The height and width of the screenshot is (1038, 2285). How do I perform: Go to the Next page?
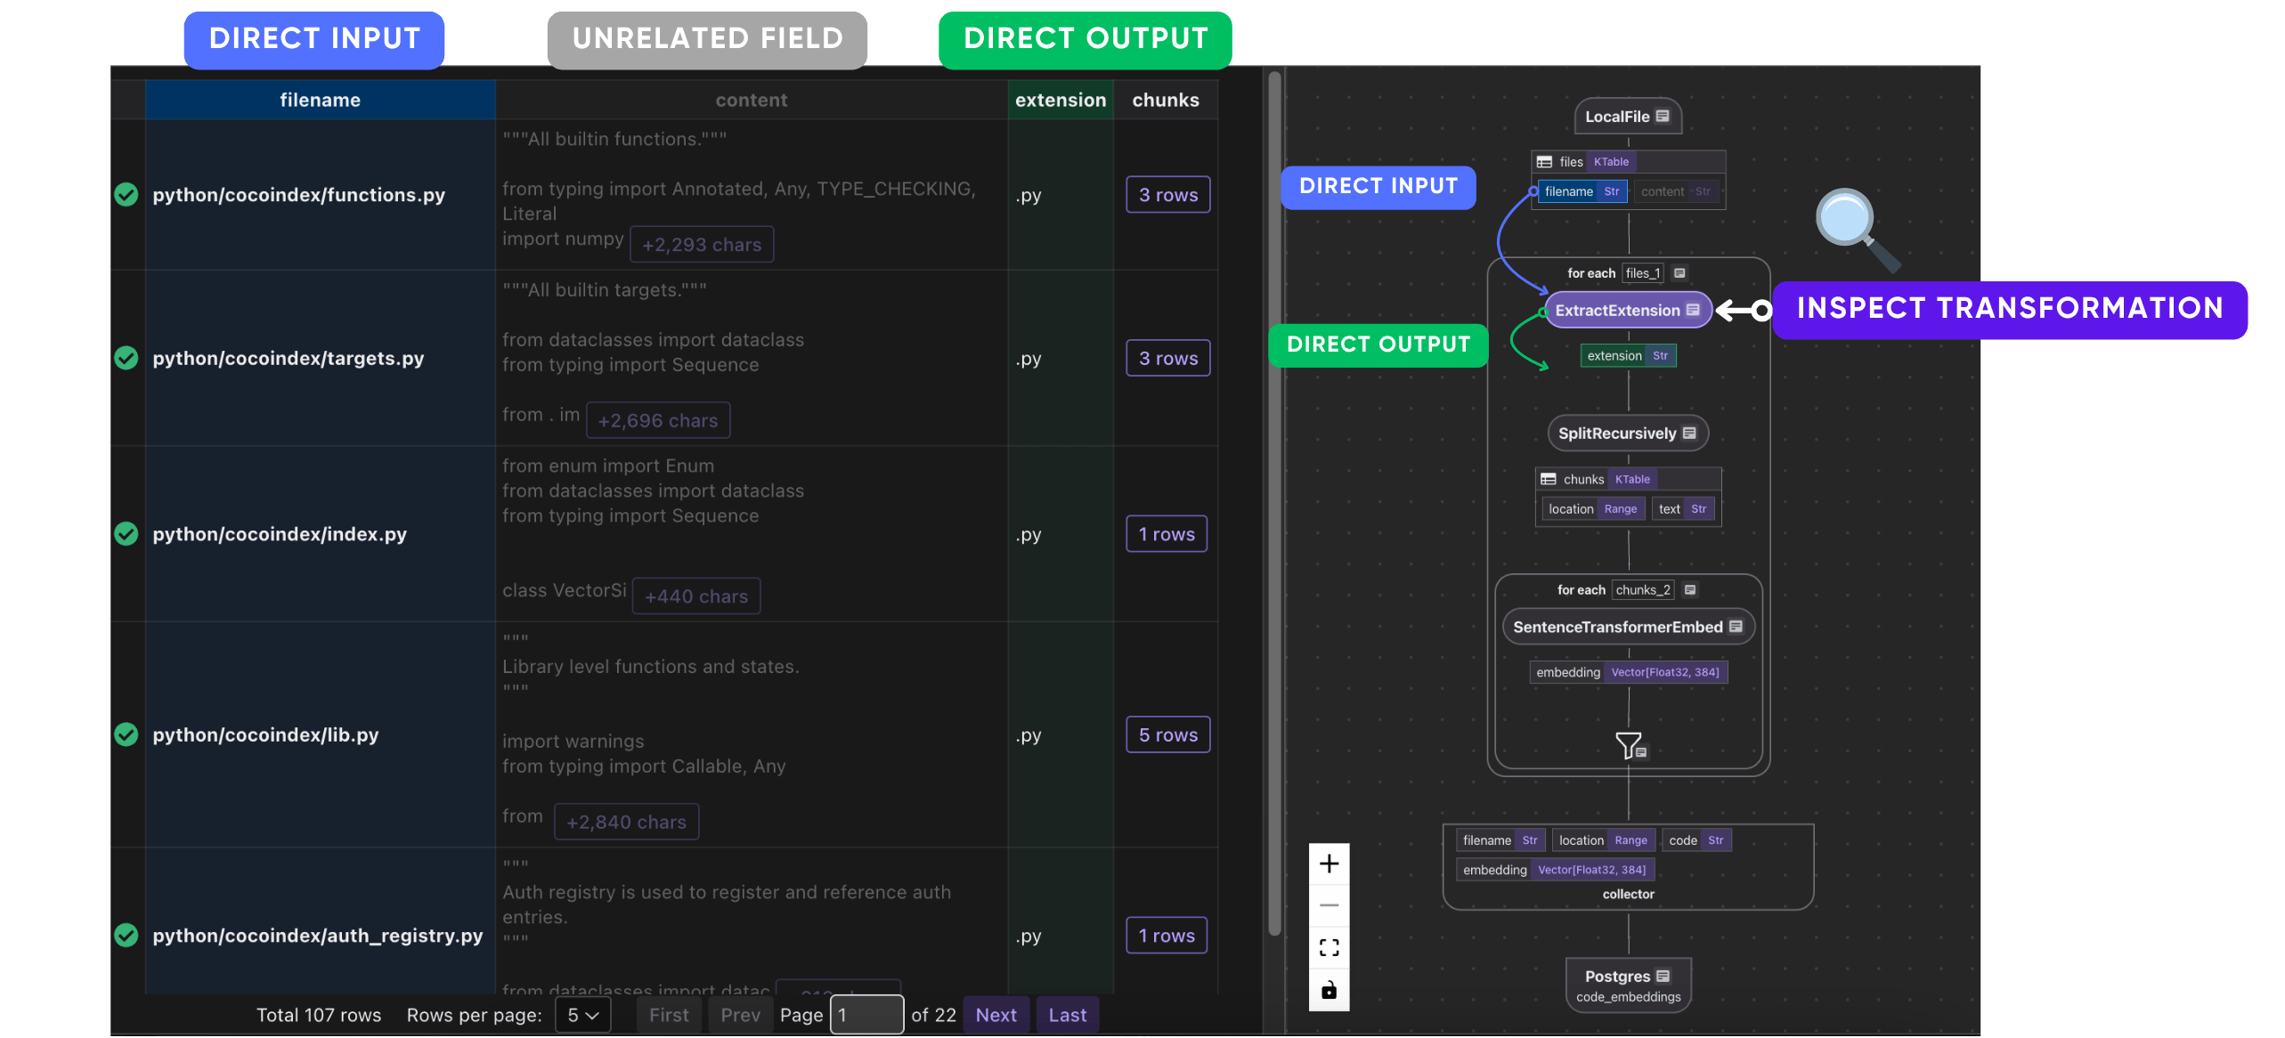tap(996, 1015)
